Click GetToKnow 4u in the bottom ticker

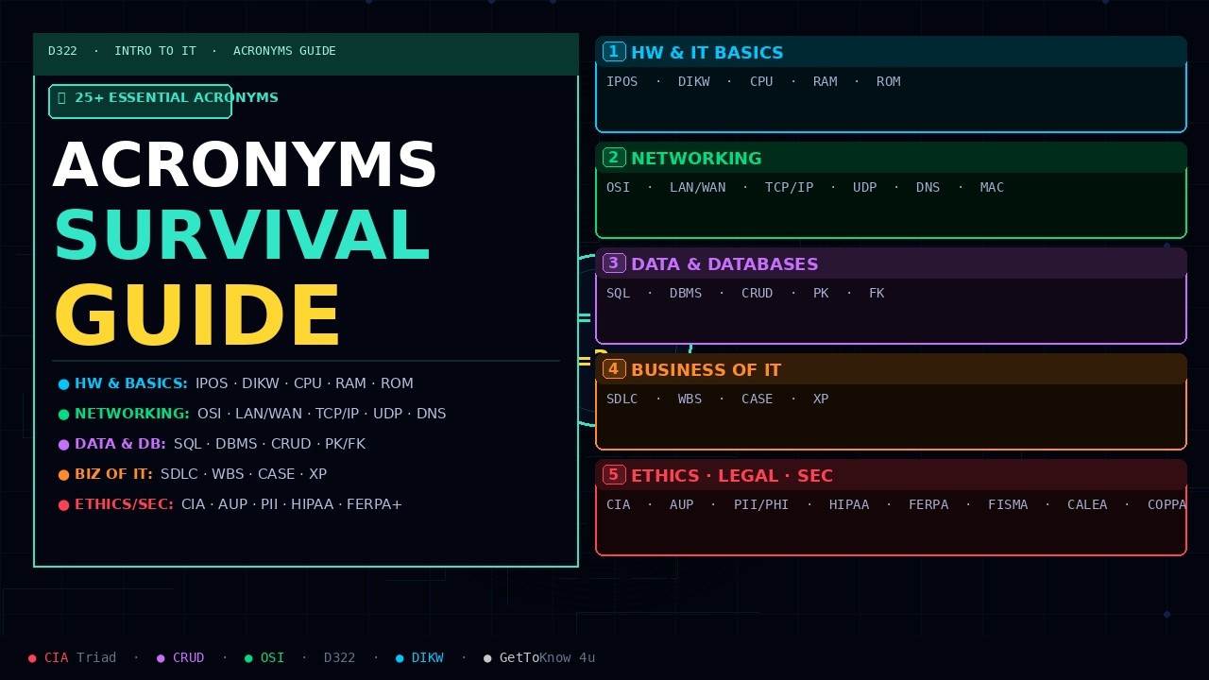tap(547, 657)
